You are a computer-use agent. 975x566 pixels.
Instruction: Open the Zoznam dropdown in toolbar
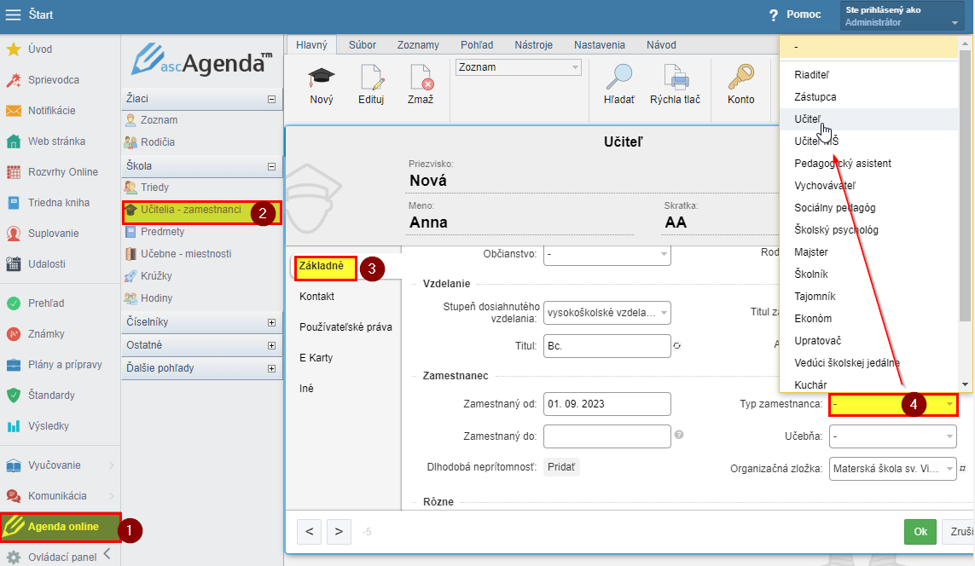coord(518,67)
